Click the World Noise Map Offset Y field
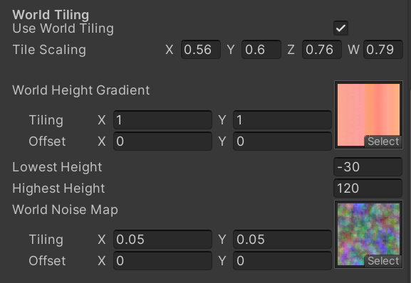Viewport: 411px width, 283px height. click(282, 261)
